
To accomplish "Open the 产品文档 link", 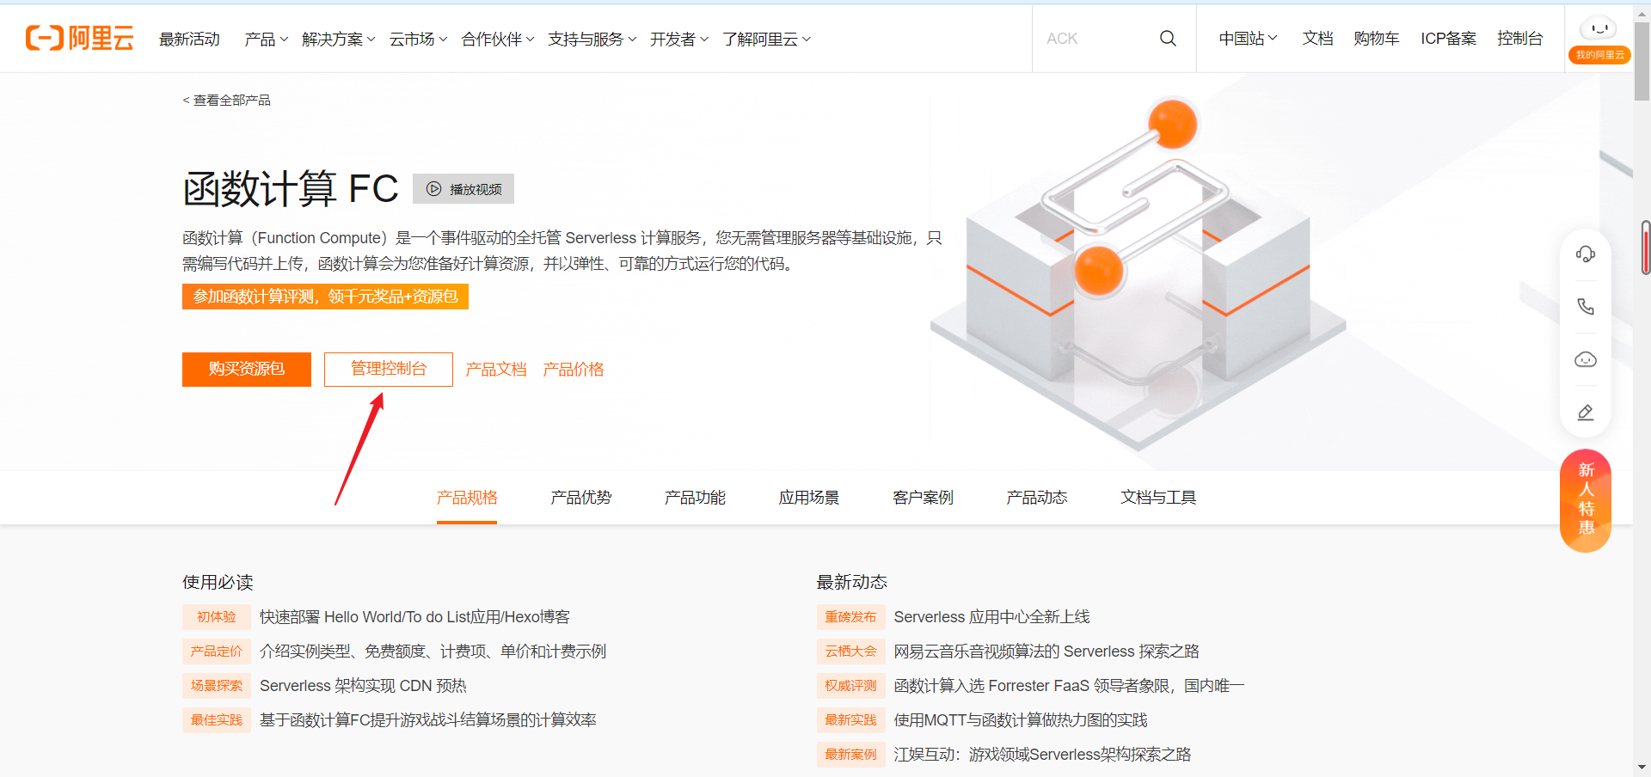I will tap(496, 370).
